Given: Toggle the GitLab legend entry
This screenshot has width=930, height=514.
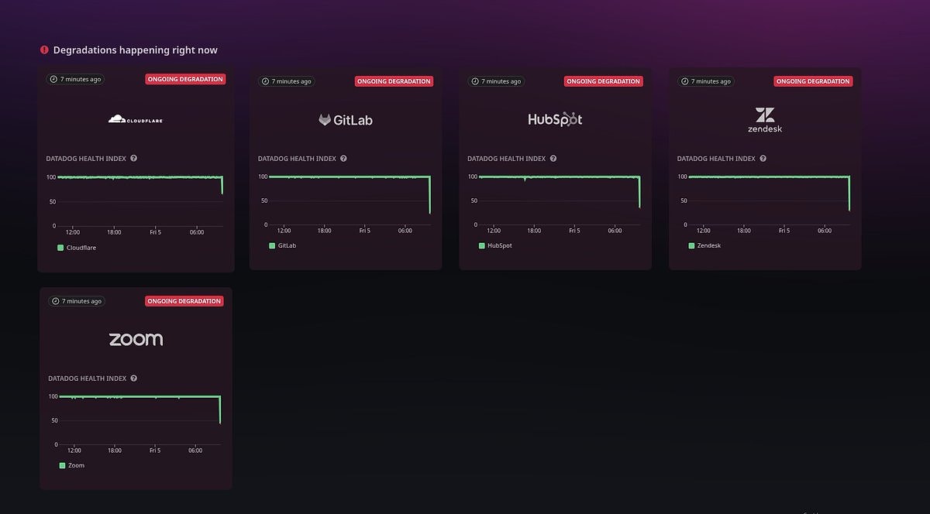Looking at the screenshot, I should click(283, 245).
